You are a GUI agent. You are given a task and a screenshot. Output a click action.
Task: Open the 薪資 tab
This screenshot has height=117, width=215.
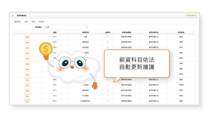point(26,22)
